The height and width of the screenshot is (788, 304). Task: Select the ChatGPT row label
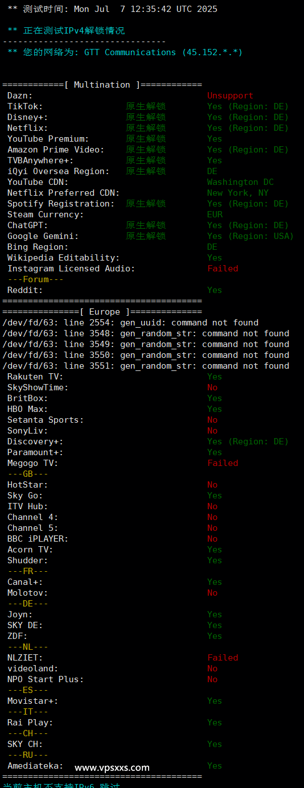(x=28, y=225)
